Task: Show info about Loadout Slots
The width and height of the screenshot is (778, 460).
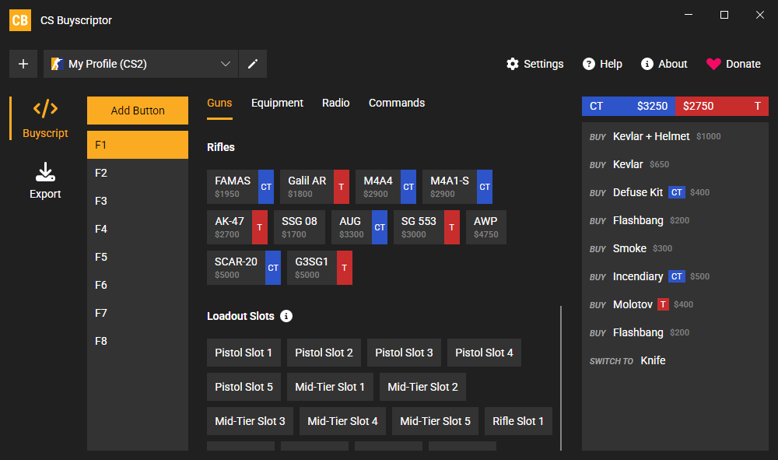Action: pos(286,316)
